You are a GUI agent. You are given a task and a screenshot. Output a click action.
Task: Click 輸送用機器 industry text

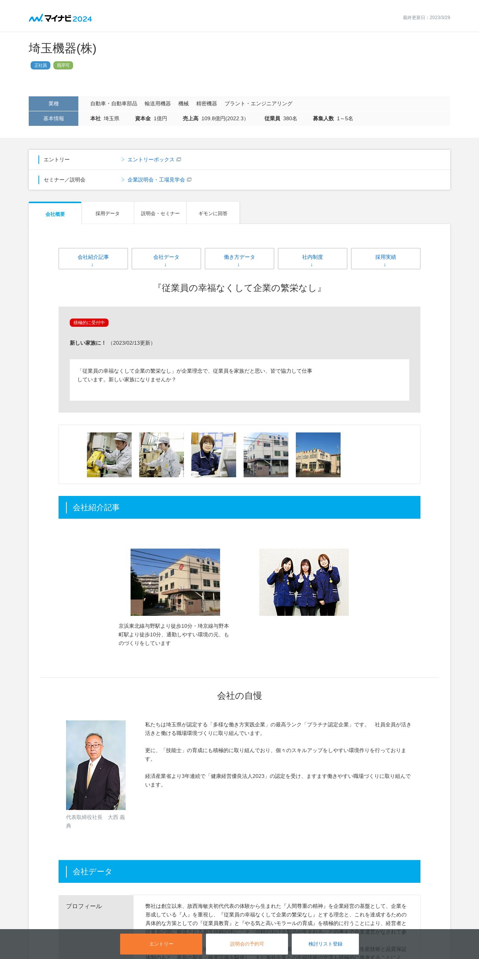(158, 103)
